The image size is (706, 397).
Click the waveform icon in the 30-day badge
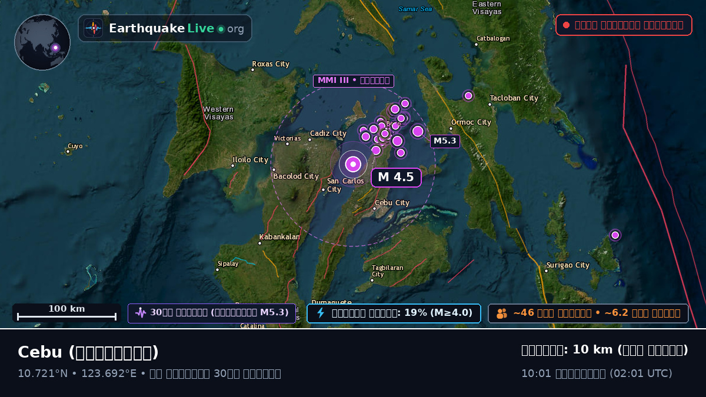coord(140,313)
